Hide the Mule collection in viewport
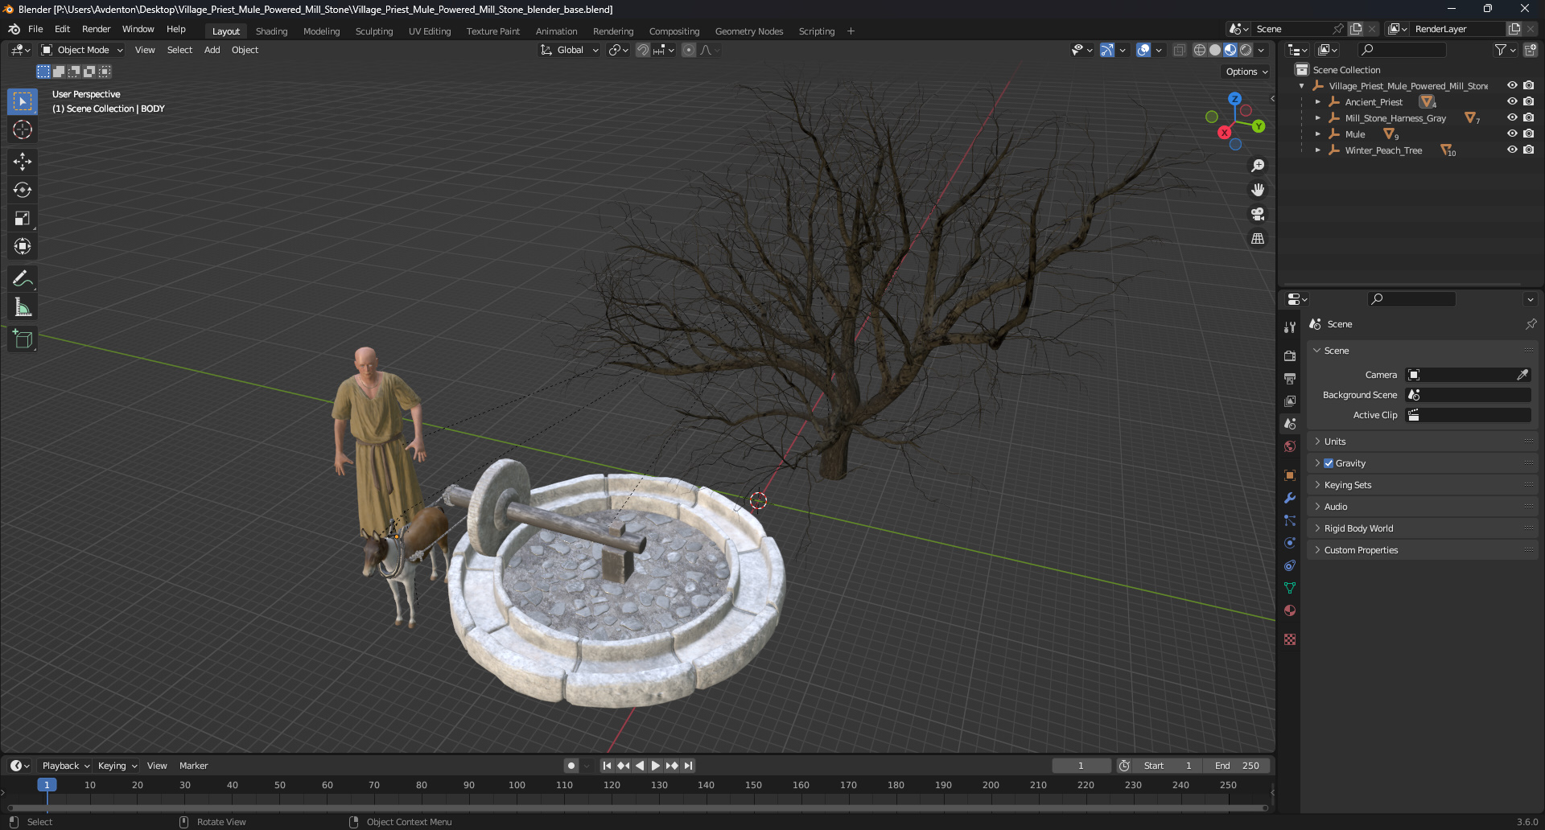This screenshot has height=830, width=1545. point(1512,134)
